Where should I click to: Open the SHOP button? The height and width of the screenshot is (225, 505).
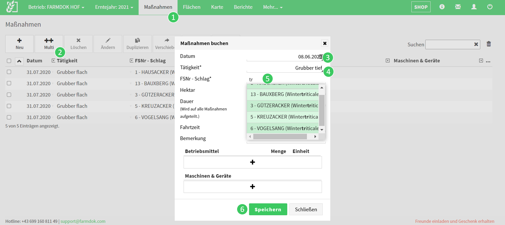tap(421, 7)
